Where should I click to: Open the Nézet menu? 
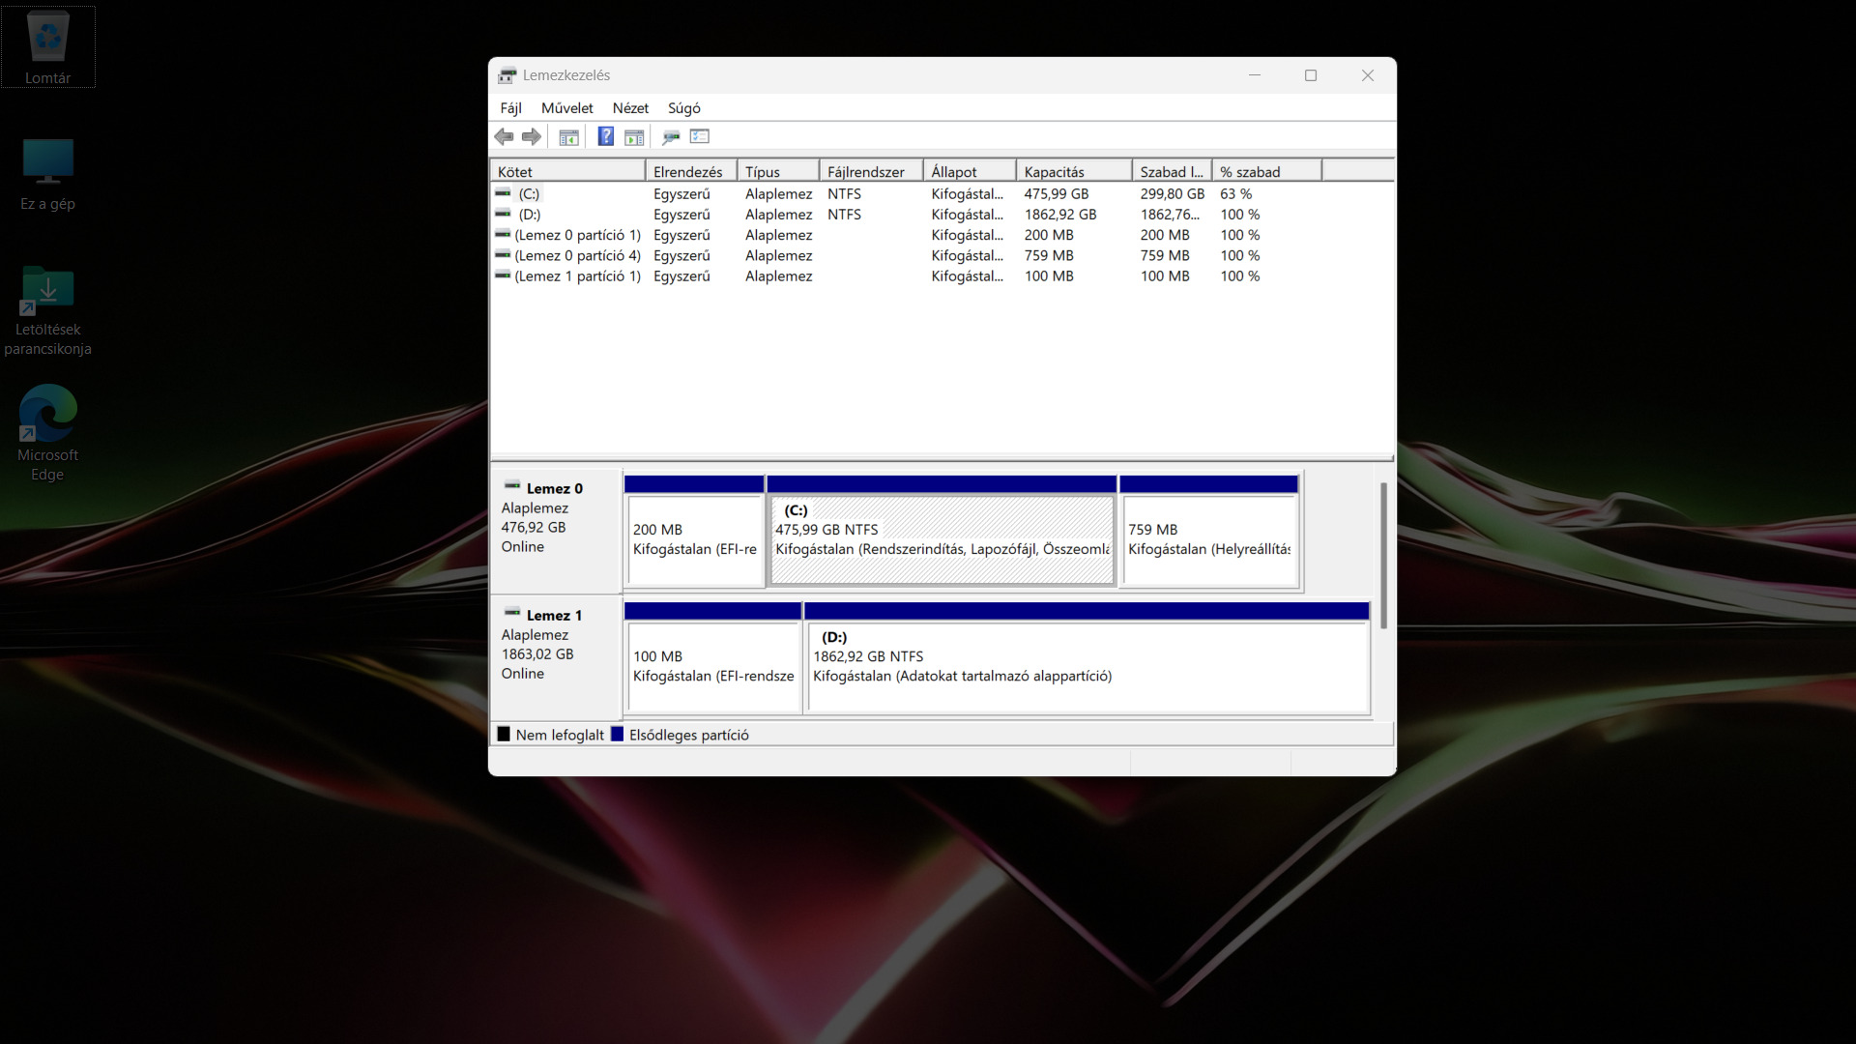pyautogui.click(x=630, y=108)
